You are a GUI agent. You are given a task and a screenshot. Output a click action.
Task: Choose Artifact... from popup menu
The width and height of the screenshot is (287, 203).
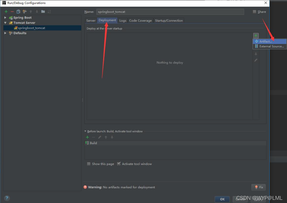tap(270, 41)
